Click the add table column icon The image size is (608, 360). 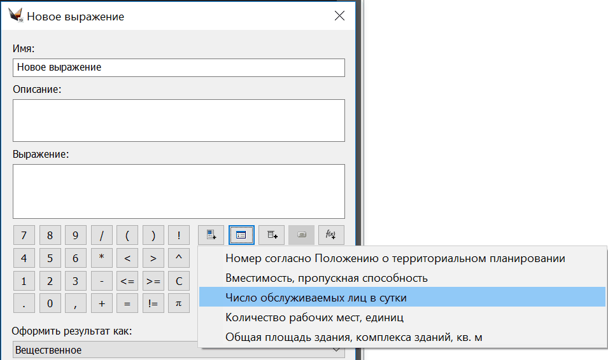point(271,235)
